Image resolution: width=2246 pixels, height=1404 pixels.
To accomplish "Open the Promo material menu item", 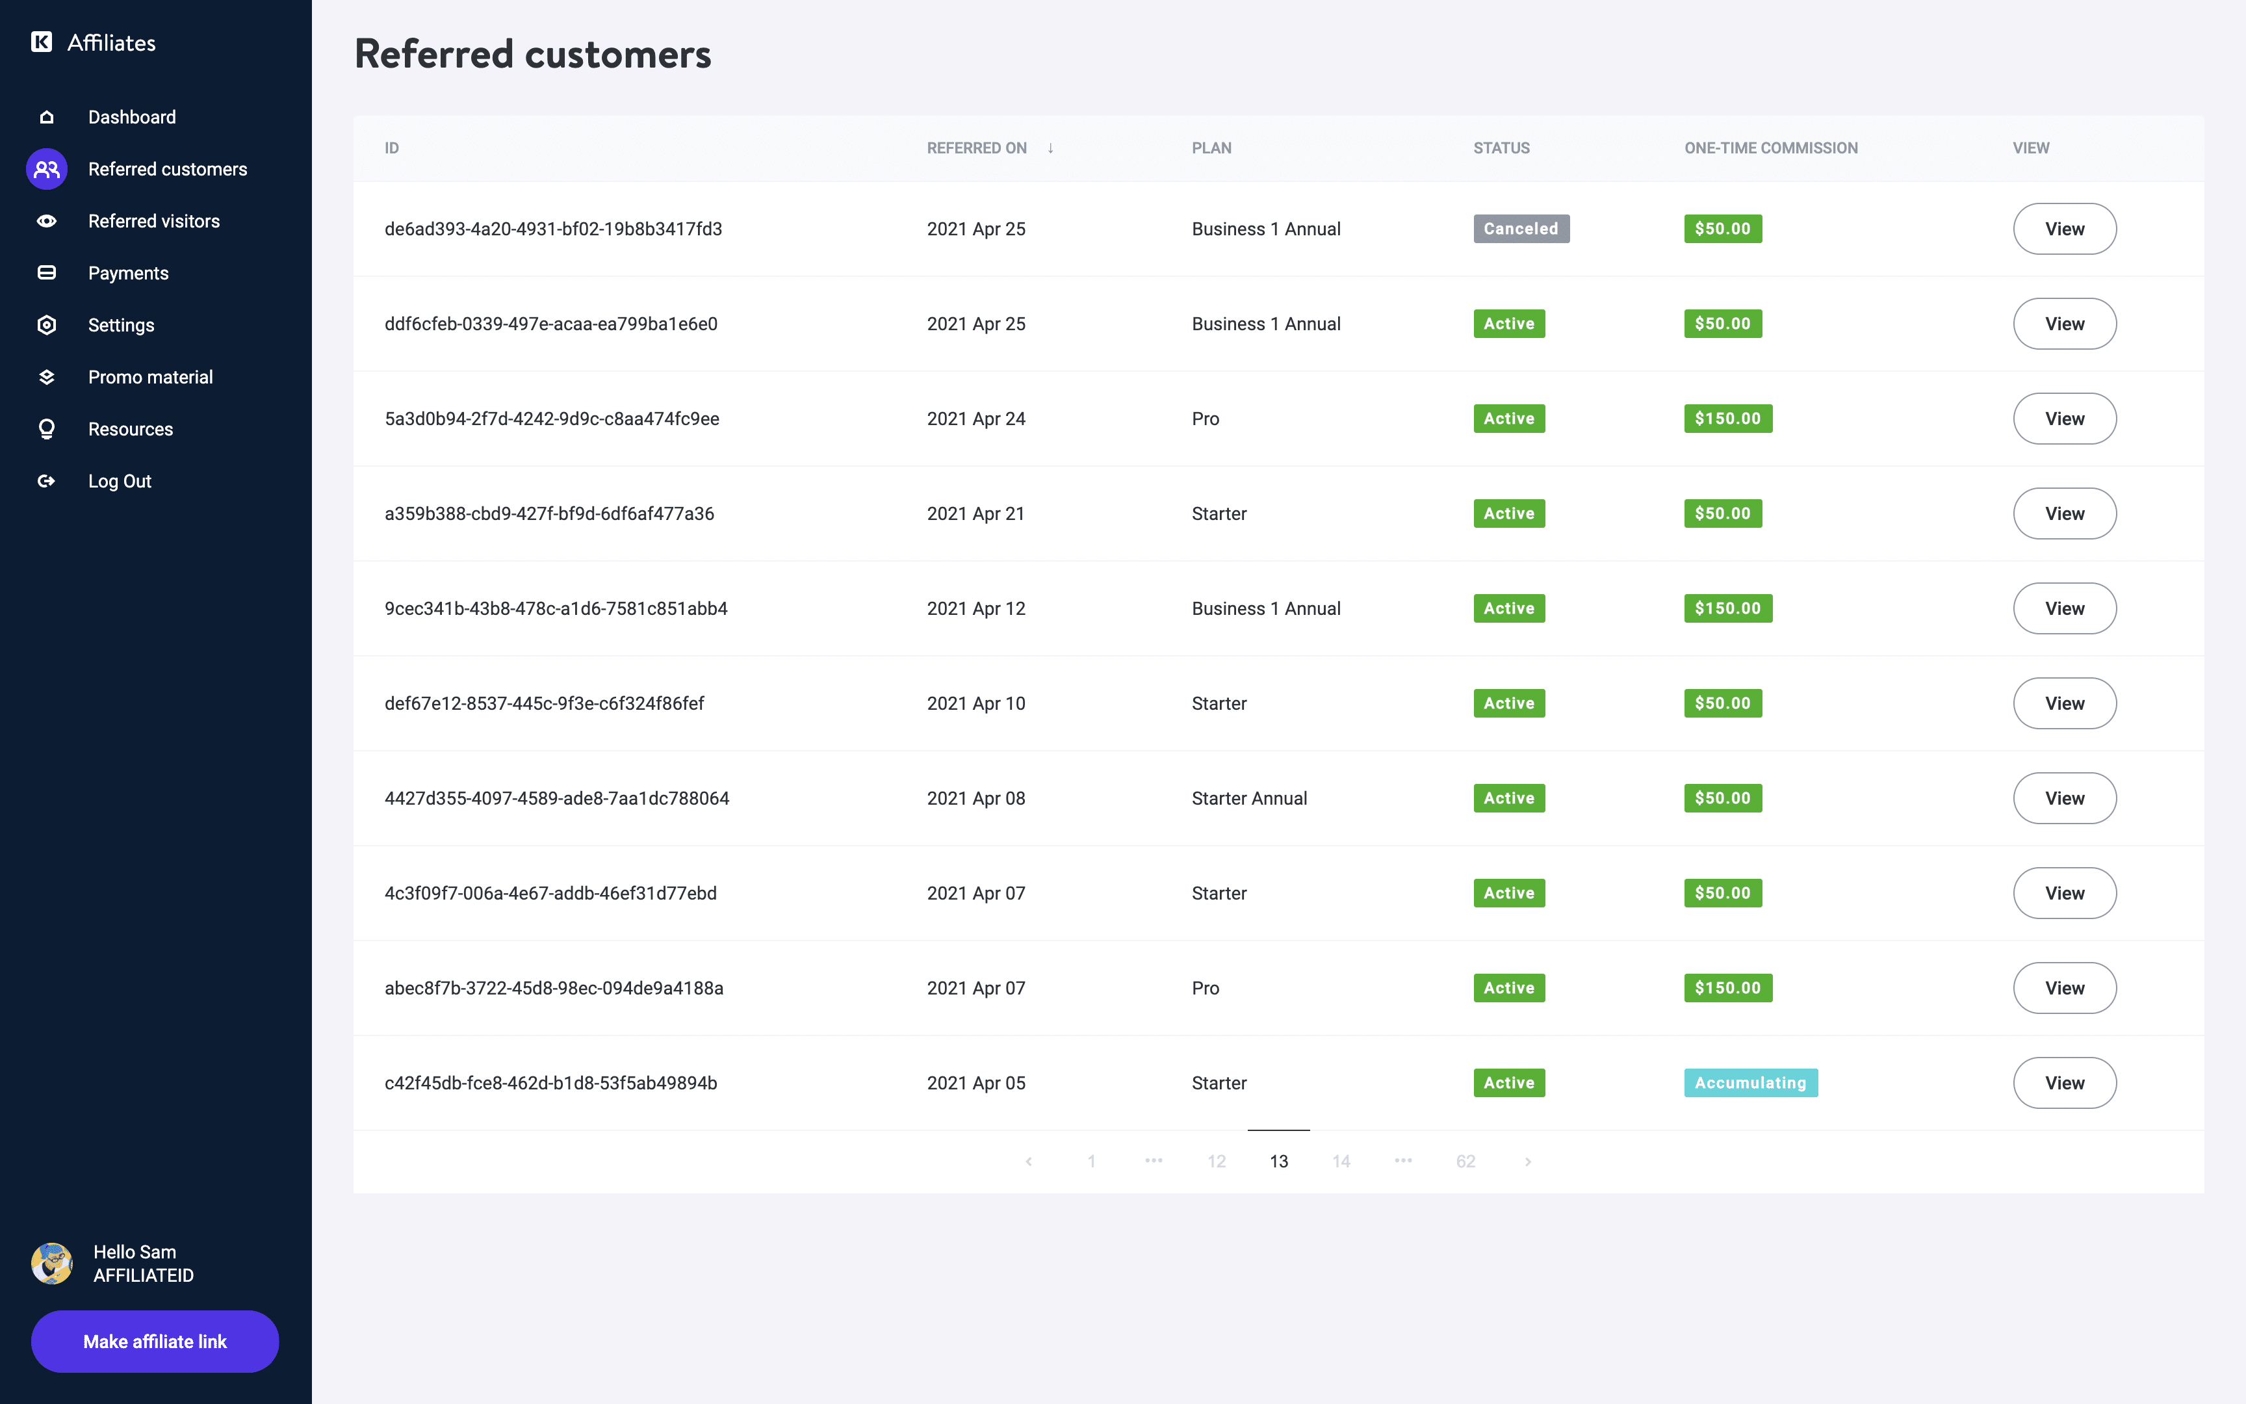I will pos(150,377).
